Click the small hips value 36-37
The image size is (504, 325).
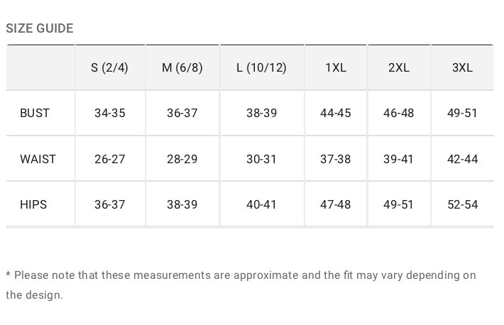[110, 204]
